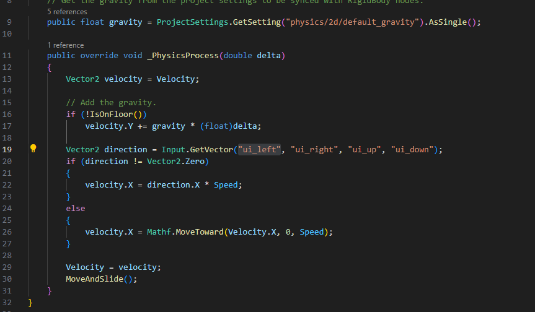Click the "ui_down" string argument
This screenshot has height=312, width=535.
(412, 150)
